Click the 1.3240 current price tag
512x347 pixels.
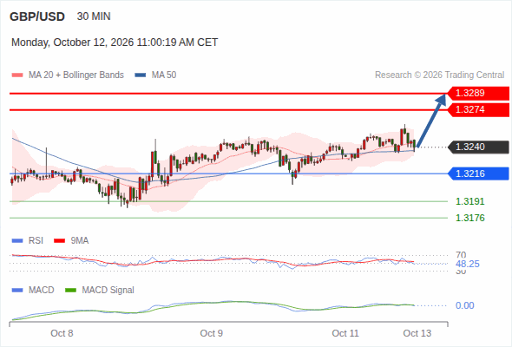[478, 147]
